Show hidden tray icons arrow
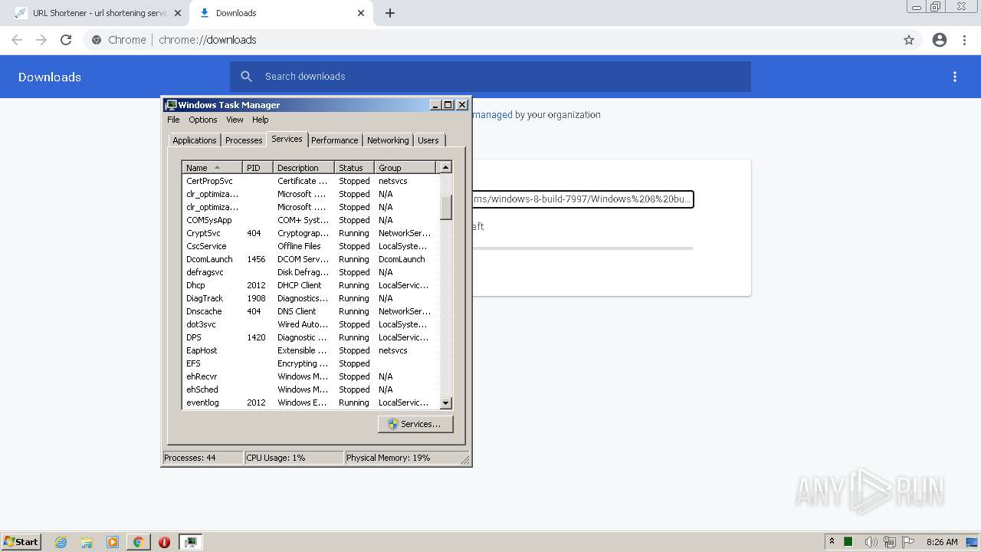 [x=832, y=541]
